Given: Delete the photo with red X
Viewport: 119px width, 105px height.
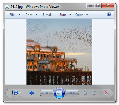Looking at the screenshot, I should tap(106, 93).
